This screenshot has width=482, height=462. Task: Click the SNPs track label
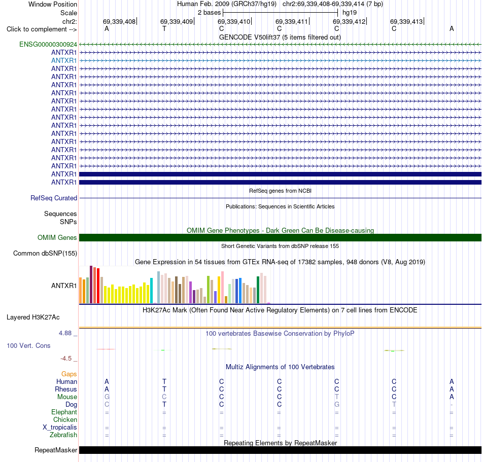coord(68,222)
